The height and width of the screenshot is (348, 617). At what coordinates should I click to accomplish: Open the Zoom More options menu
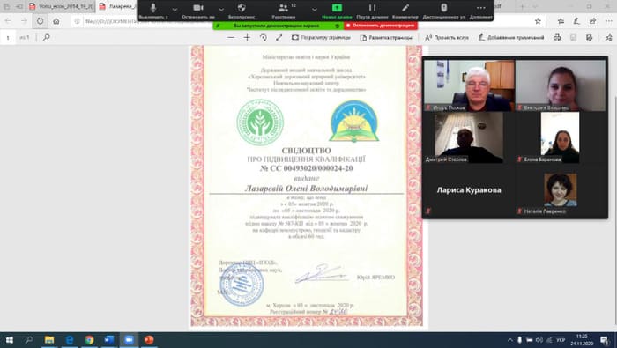coord(481,11)
